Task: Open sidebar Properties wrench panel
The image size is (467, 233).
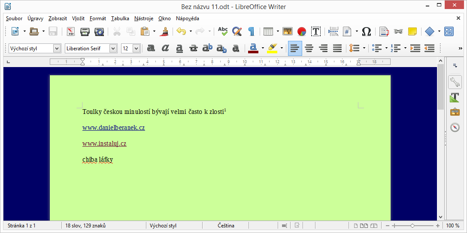Action: tap(455, 82)
